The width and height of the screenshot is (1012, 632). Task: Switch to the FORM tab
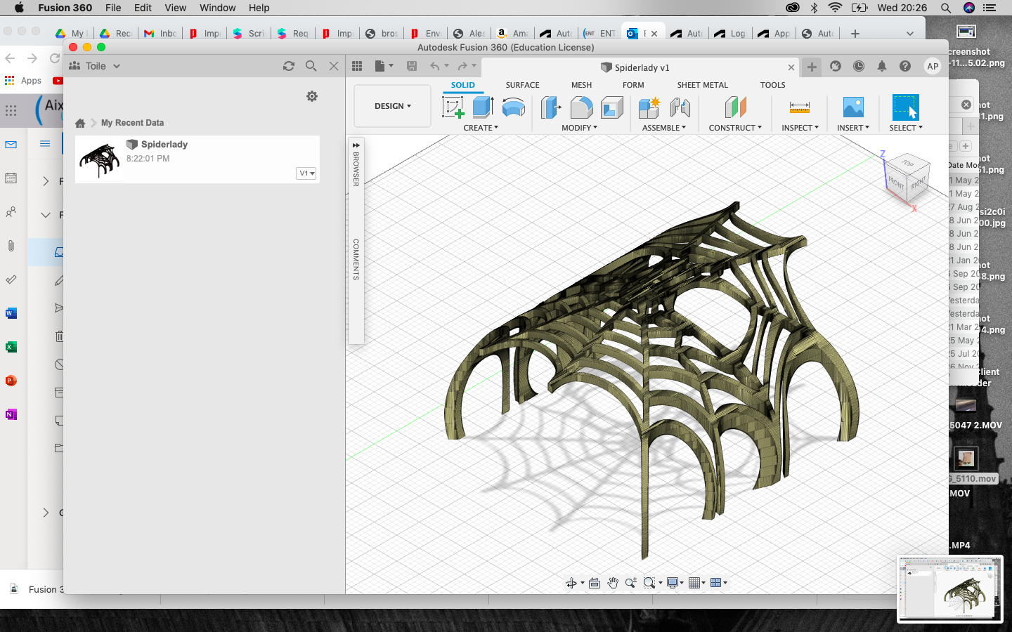tap(633, 85)
